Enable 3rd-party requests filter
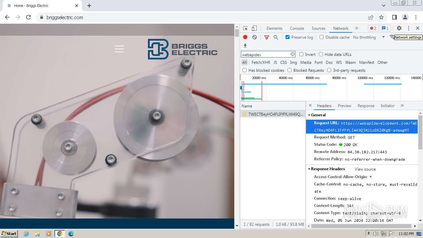Image resolution: width=423 pixels, height=238 pixels. click(x=329, y=70)
